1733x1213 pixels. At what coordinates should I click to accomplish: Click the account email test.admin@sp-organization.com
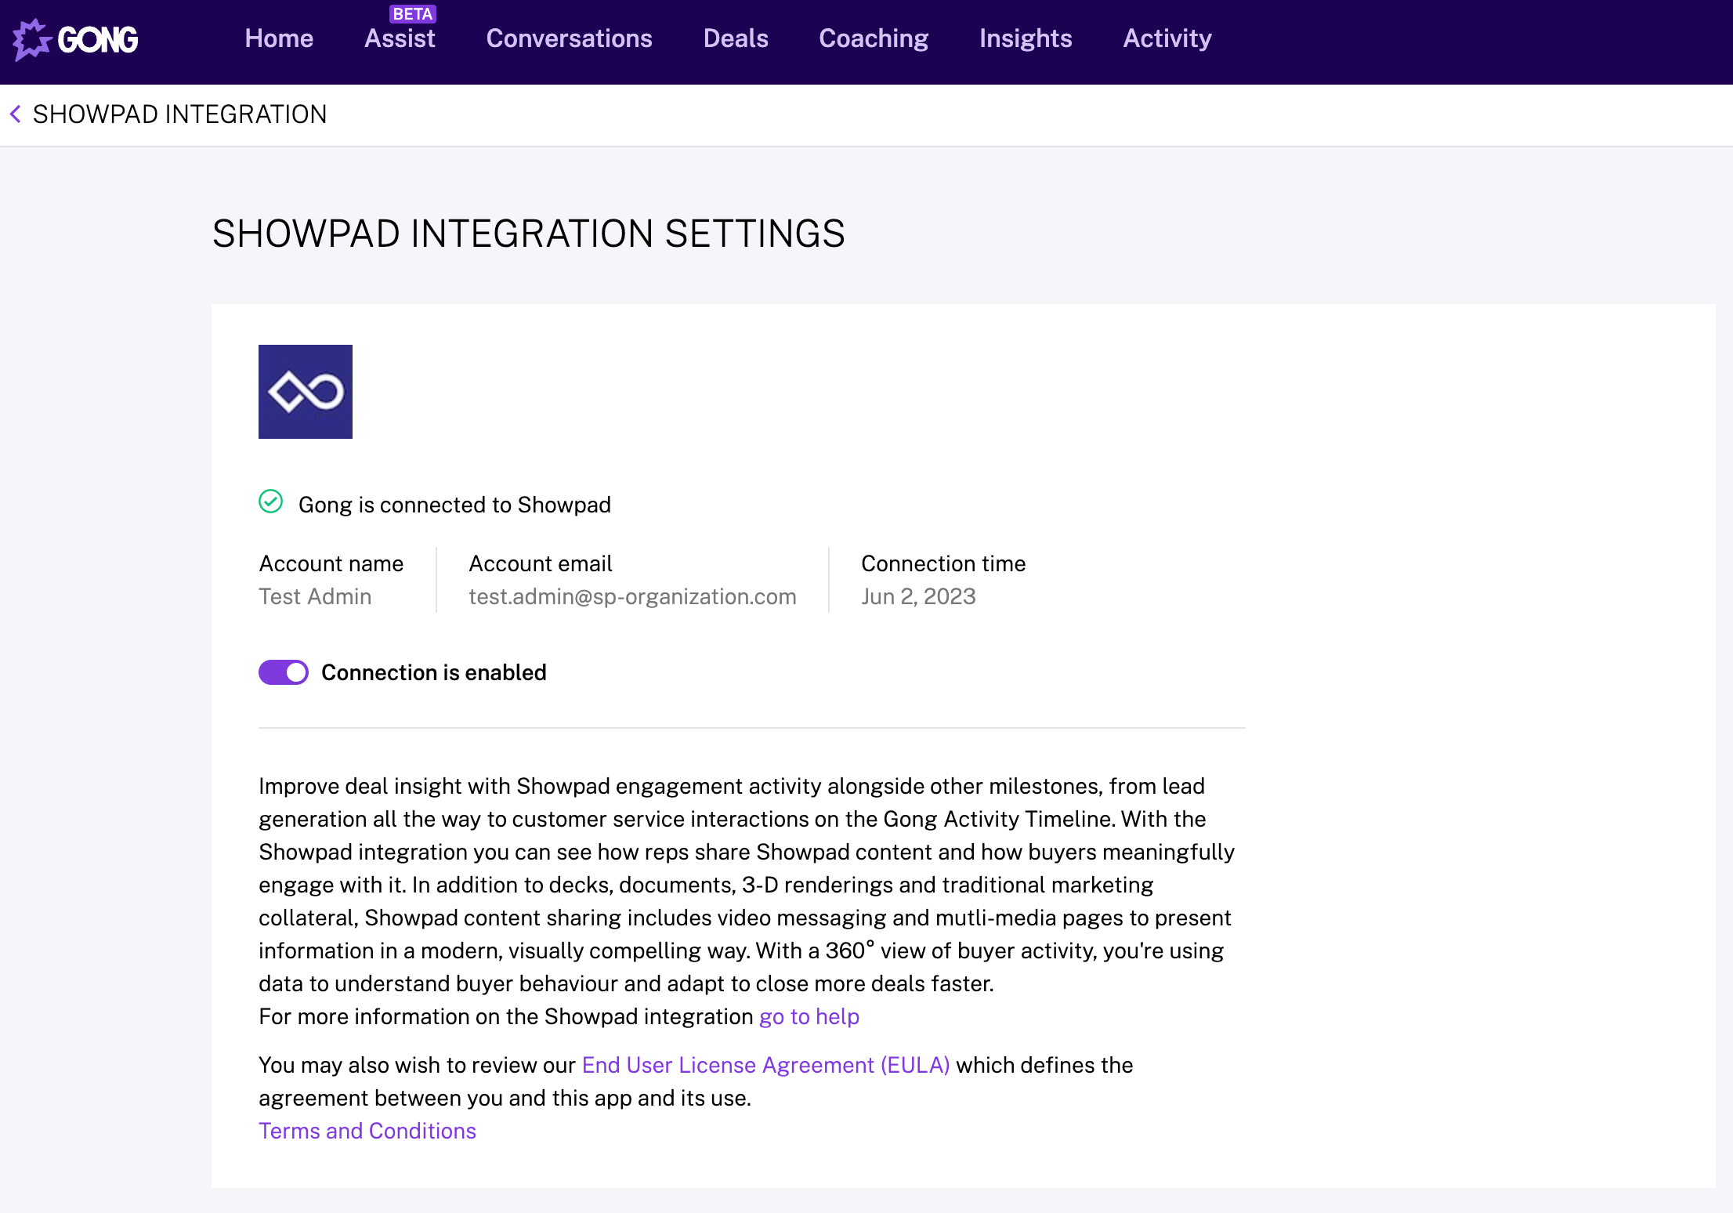(x=632, y=596)
